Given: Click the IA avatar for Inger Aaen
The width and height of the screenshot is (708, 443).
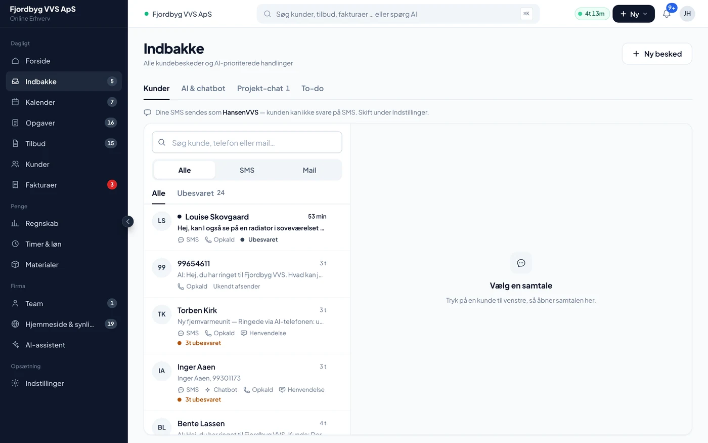Looking at the screenshot, I should click(162, 371).
